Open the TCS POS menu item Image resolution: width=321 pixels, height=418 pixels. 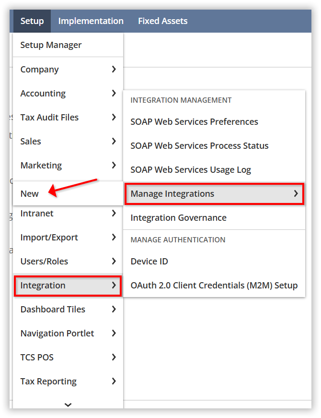[68, 357]
